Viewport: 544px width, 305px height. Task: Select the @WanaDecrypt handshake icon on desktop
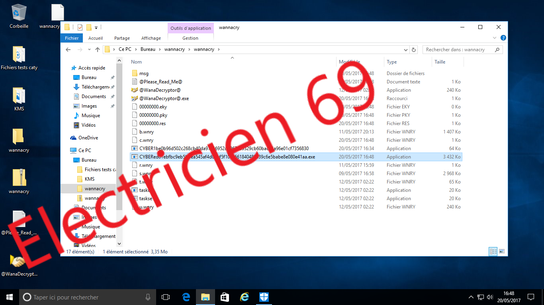19,264
